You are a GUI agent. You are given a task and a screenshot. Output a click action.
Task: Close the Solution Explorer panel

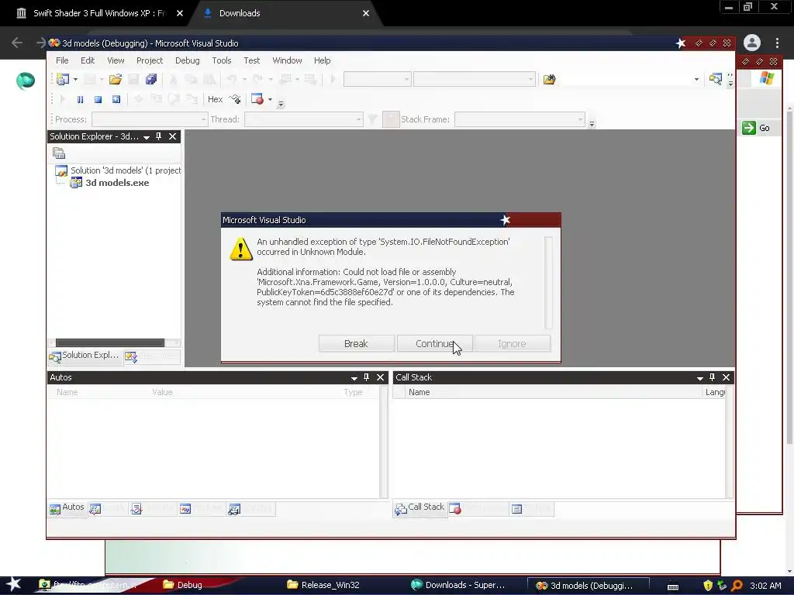[173, 136]
